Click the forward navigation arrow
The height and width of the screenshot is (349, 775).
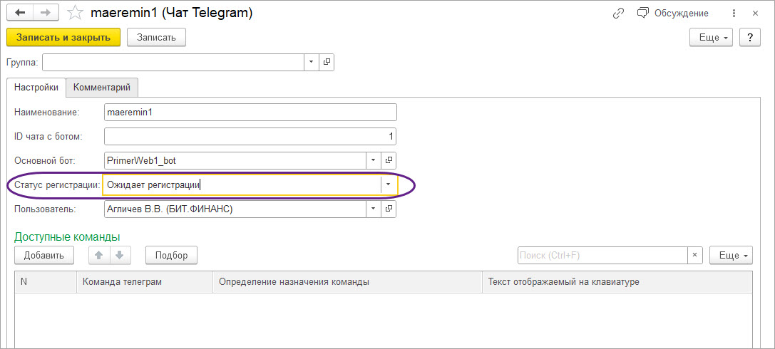point(45,13)
